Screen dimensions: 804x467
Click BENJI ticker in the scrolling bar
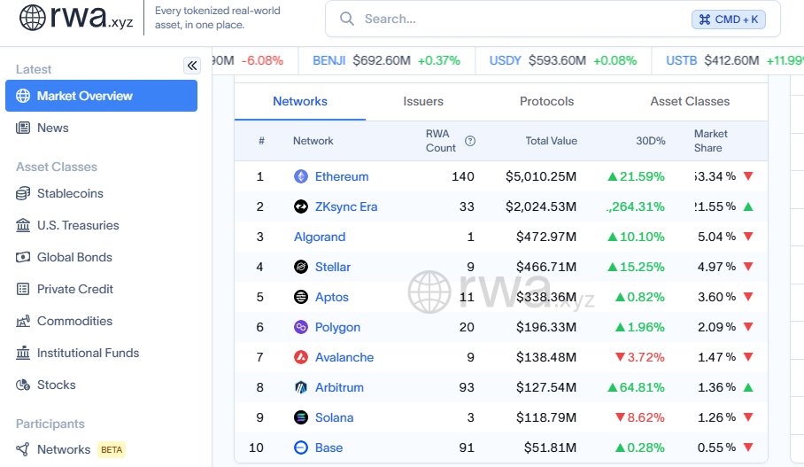click(x=329, y=60)
